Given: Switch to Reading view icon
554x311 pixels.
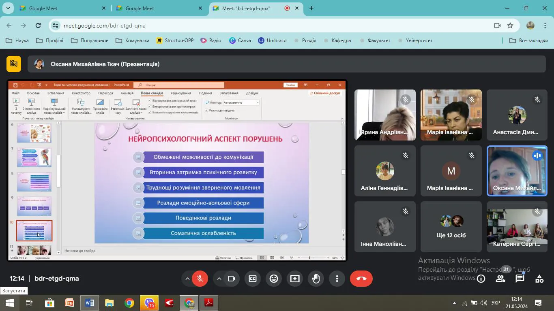Looking at the screenshot, I should [x=281, y=258].
